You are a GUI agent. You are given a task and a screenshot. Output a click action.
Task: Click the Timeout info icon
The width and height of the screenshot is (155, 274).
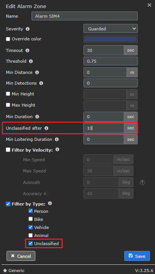27,50
